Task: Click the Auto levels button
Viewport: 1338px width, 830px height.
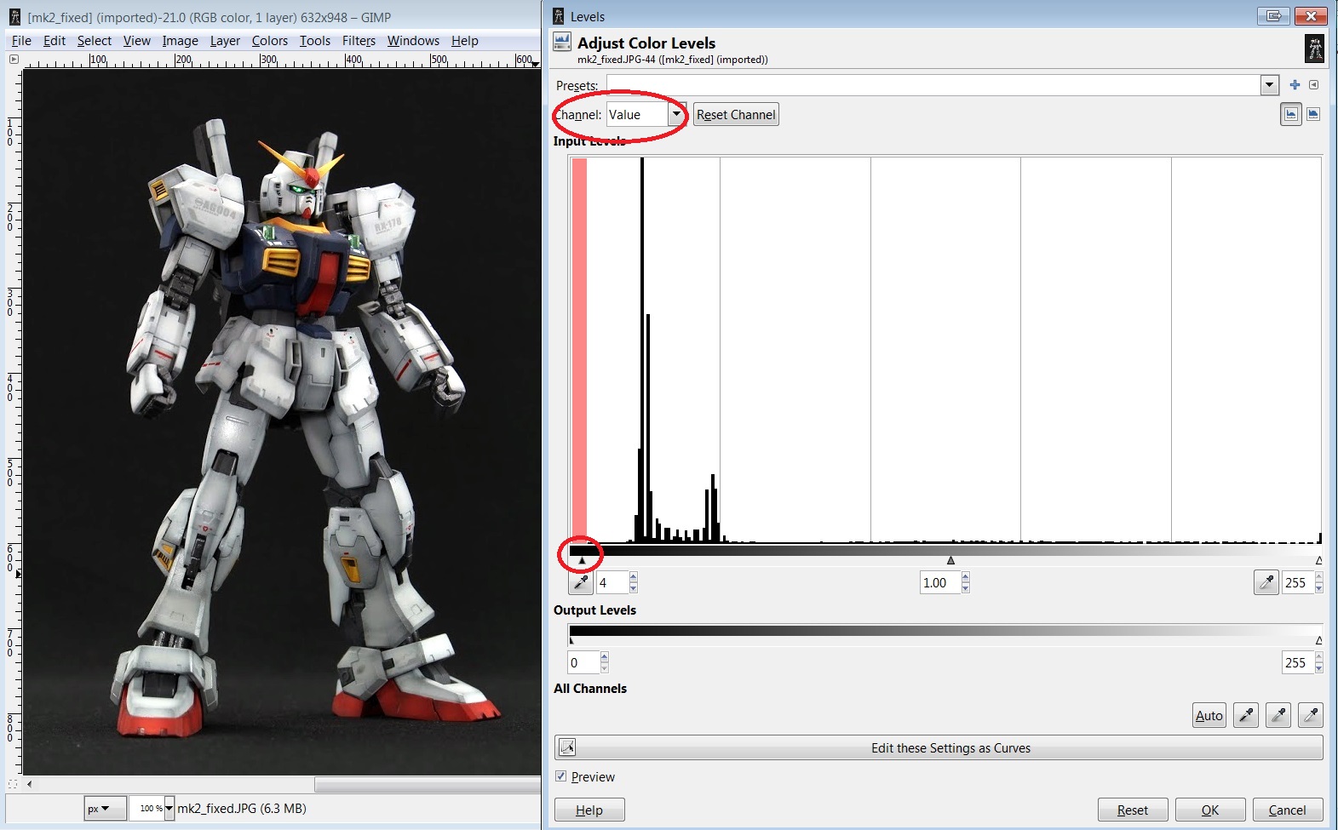Action: tap(1209, 715)
